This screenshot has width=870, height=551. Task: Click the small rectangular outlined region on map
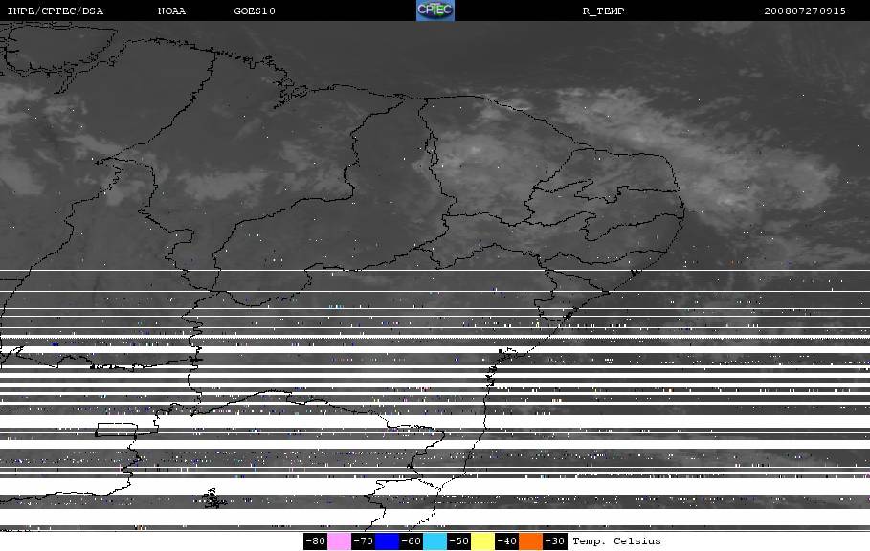(116, 430)
